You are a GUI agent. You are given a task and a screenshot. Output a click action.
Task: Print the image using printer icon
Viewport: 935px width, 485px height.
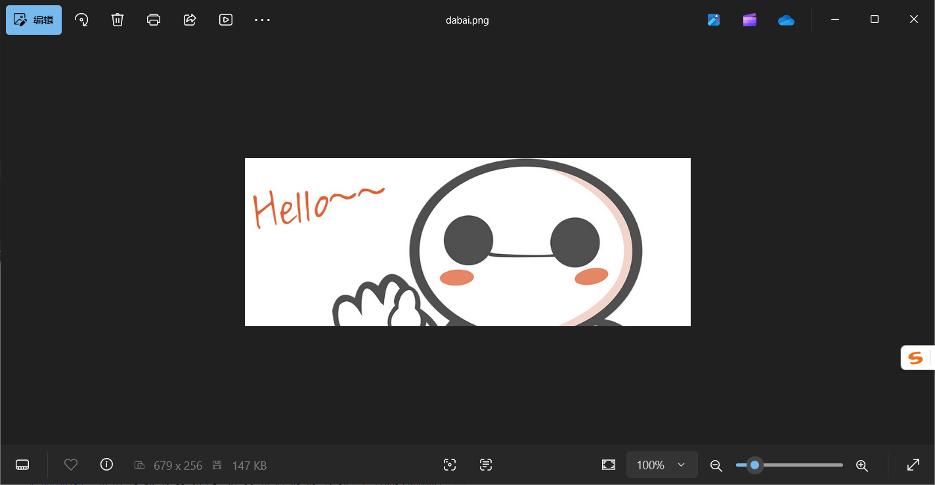[154, 20]
